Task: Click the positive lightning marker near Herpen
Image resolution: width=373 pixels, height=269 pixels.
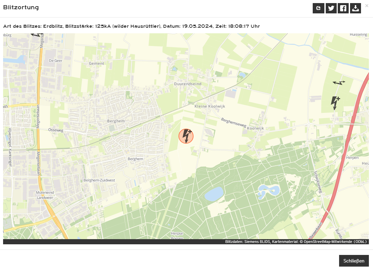Action: 335,103
